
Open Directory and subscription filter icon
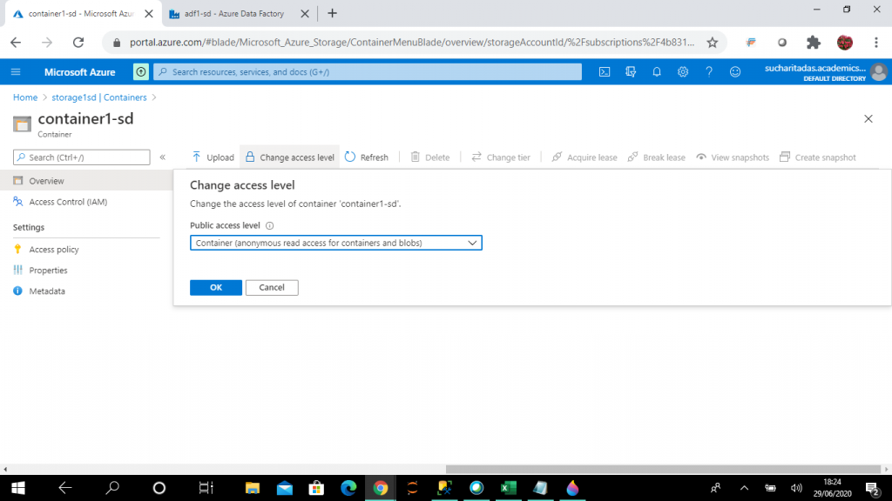(631, 72)
